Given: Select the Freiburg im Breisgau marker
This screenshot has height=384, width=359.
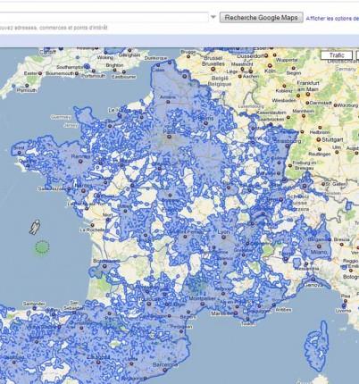Looking at the screenshot, I should [290, 165].
